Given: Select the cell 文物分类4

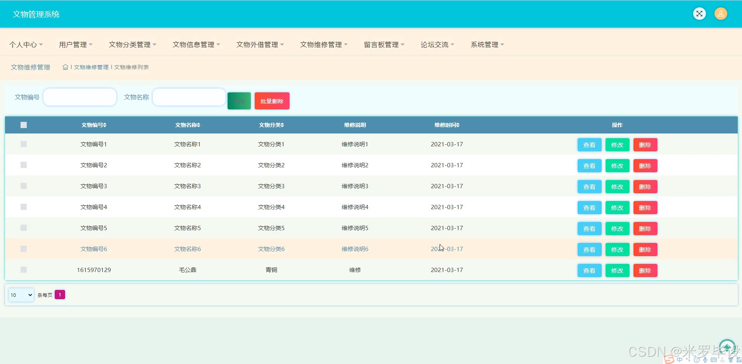Looking at the screenshot, I should (x=271, y=207).
